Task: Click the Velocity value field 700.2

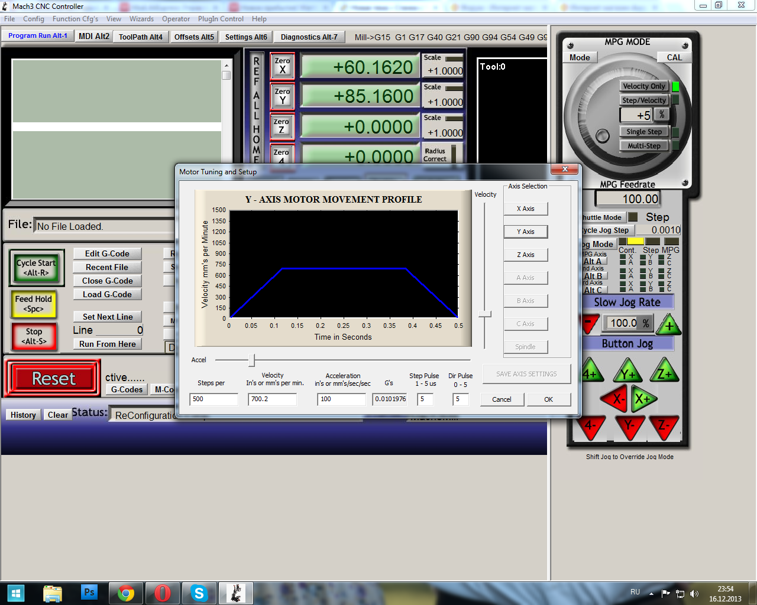Action: [273, 399]
